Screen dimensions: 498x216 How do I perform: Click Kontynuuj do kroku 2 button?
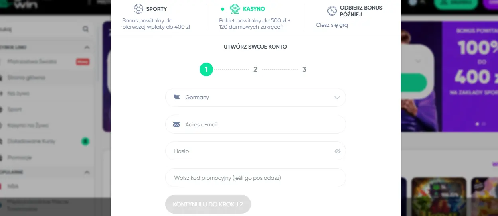point(208,204)
